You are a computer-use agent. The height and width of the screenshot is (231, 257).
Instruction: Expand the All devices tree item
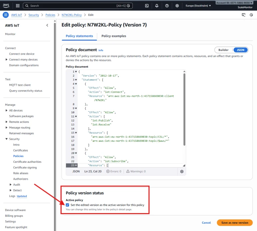tap(6, 111)
